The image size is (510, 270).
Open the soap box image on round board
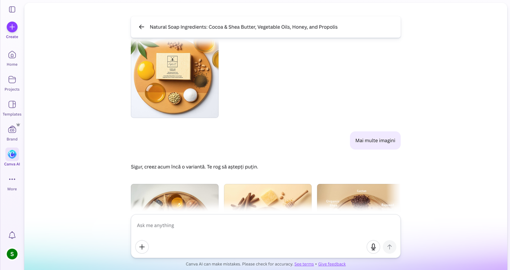pyautogui.click(x=175, y=78)
